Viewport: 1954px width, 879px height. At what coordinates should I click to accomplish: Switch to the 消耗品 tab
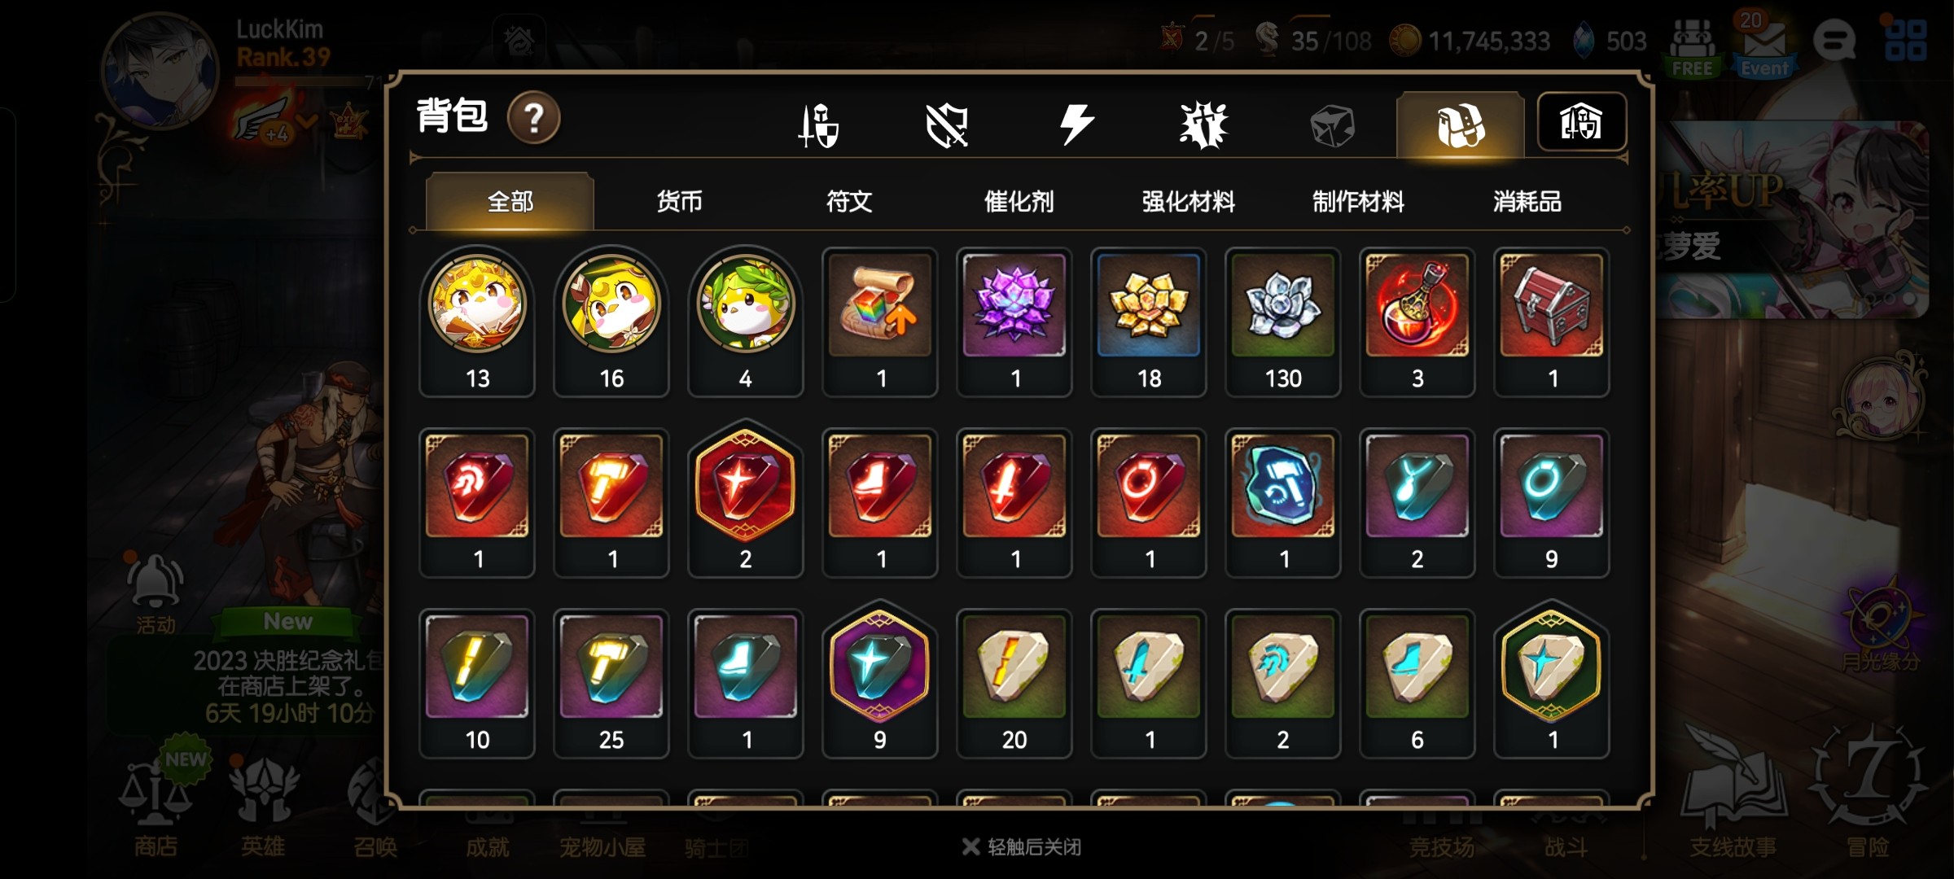click(x=1527, y=201)
